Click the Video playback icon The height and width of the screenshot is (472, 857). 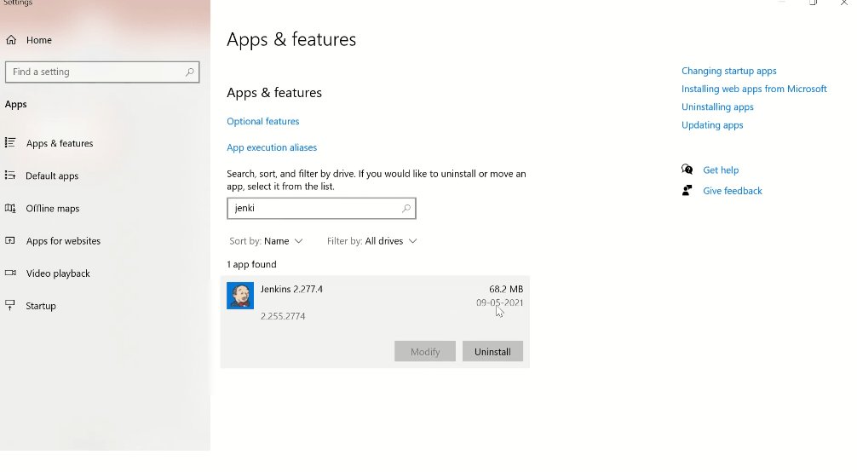(11, 273)
